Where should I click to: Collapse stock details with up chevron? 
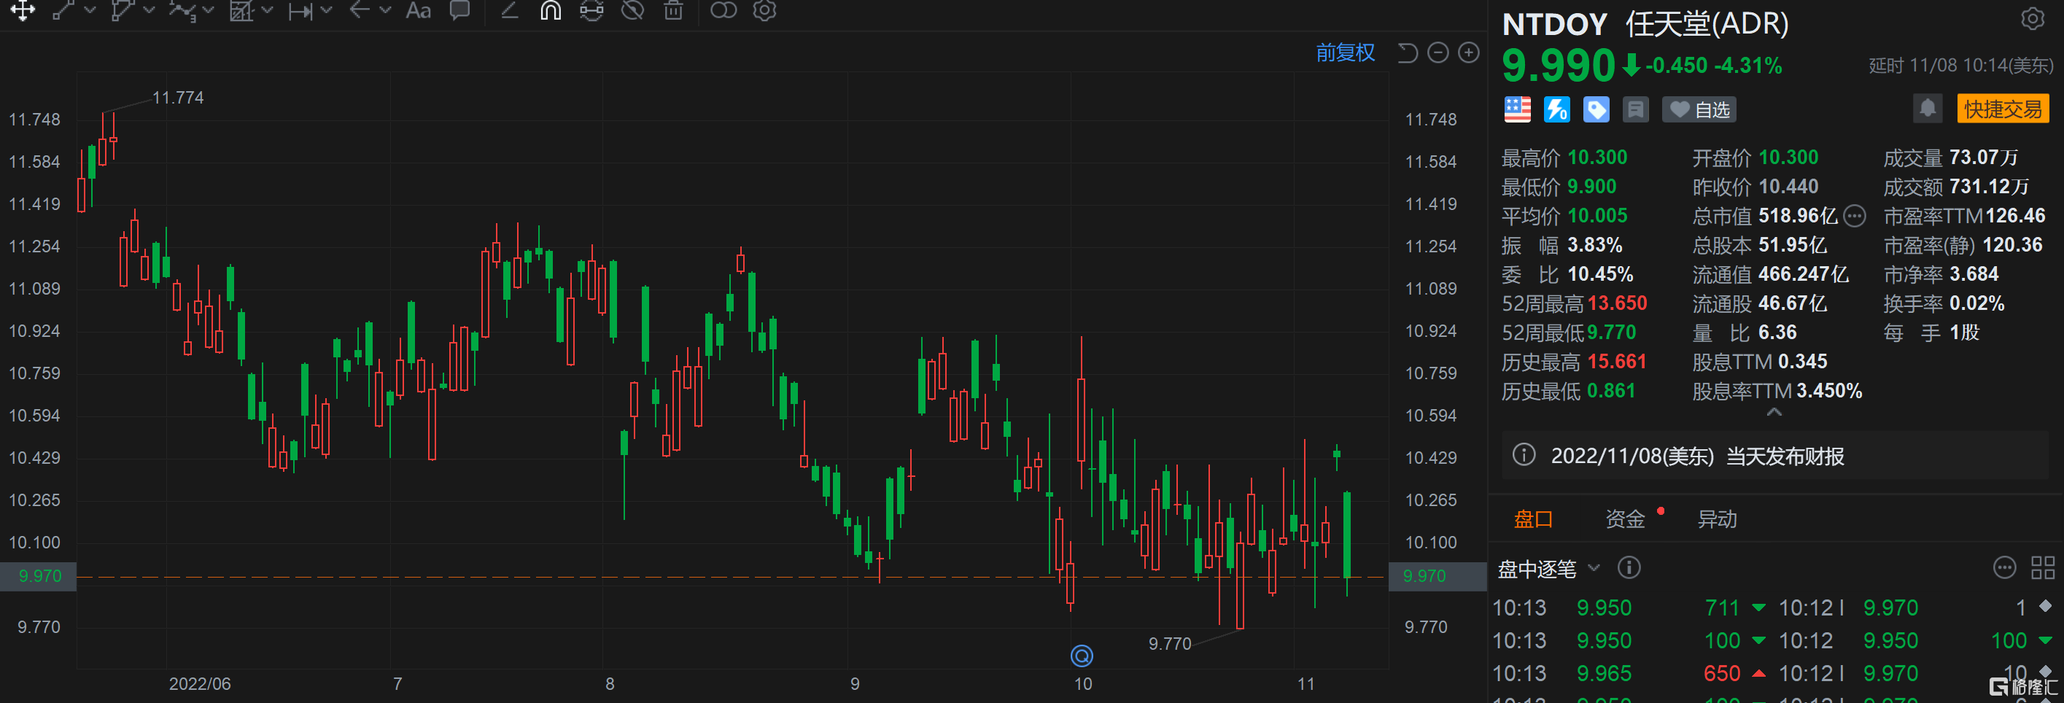(x=1774, y=412)
